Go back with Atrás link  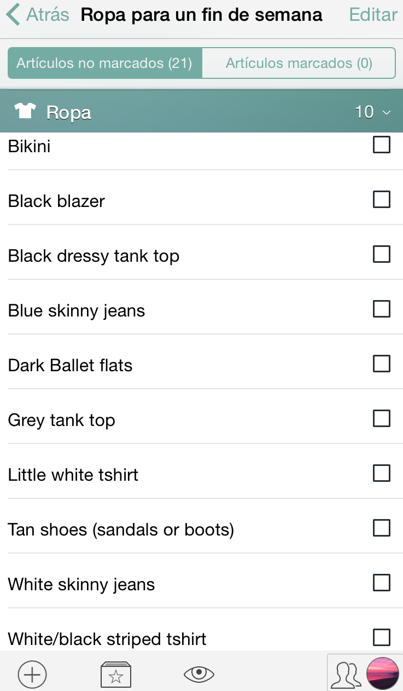[x=48, y=15]
